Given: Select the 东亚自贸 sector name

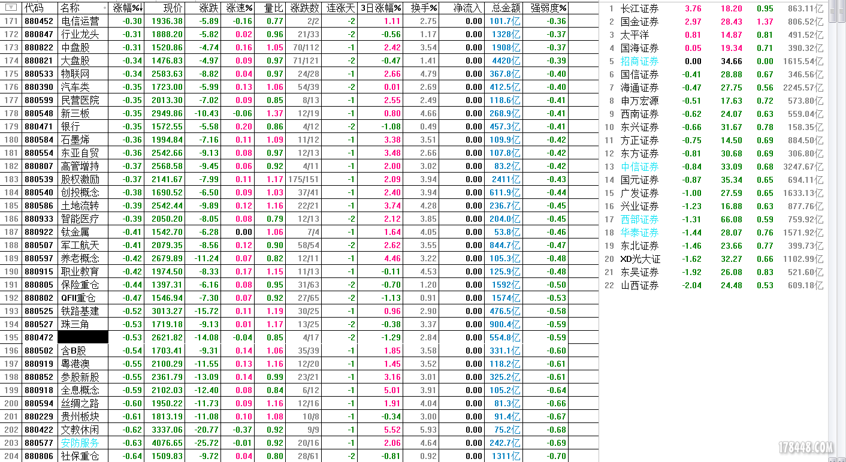Looking at the screenshot, I should (x=80, y=153).
